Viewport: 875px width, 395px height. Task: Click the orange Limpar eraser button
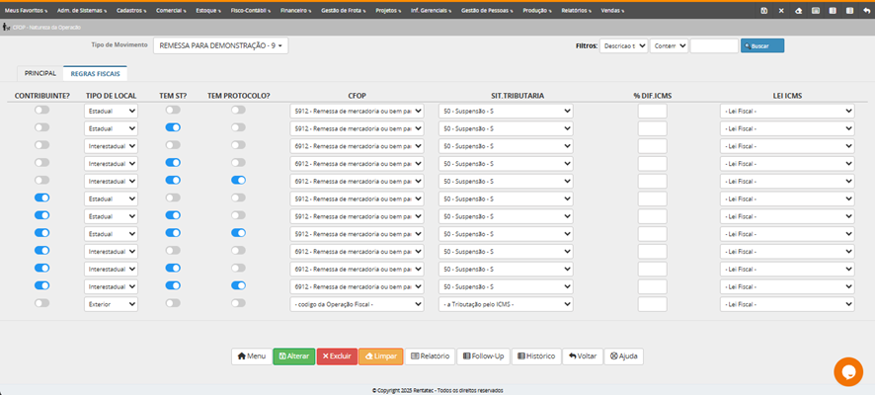pos(380,355)
